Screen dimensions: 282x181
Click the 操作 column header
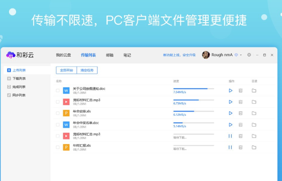click(x=231, y=81)
